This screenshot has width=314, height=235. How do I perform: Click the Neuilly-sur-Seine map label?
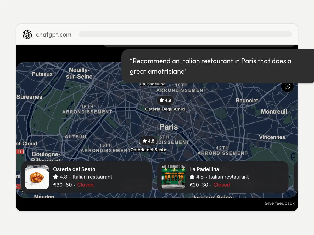(79, 73)
